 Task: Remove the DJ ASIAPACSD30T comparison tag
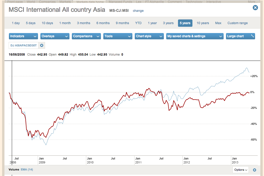[x=41, y=45]
